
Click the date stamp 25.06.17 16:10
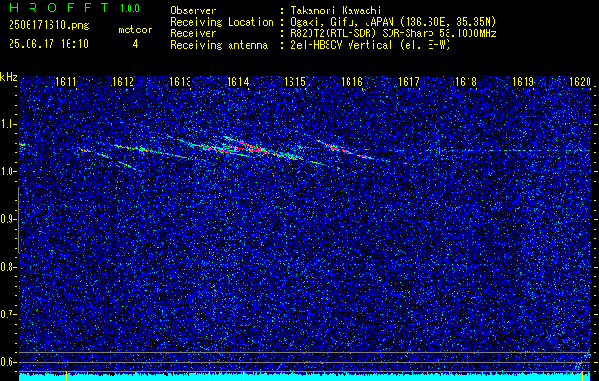pyautogui.click(x=49, y=44)
